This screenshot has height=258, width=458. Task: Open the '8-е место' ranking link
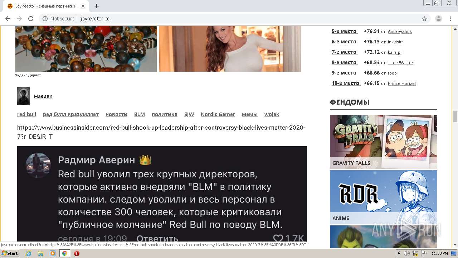point(344,62)
